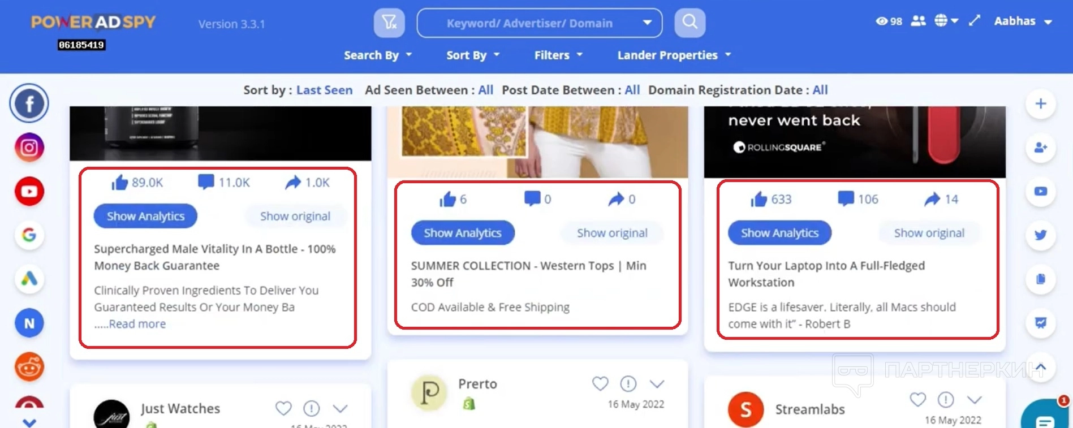
Task: Favorite the Just Watches ad with heart
Action: click(x=283, y=408)
